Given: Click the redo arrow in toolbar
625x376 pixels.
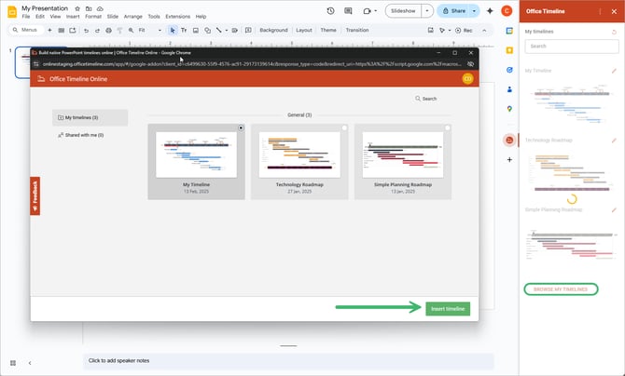Looking at the screenshot, I should pyautogui.click(x=97, y=30).
